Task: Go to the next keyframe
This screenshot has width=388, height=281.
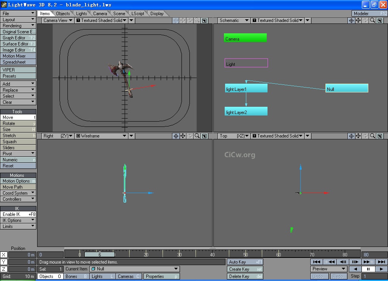Action: pyautogui.click(x=368, y=262)
